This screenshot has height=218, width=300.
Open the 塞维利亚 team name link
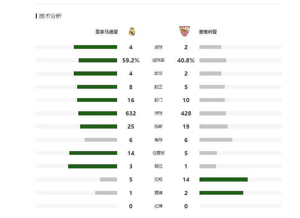[x=208, y=32]
